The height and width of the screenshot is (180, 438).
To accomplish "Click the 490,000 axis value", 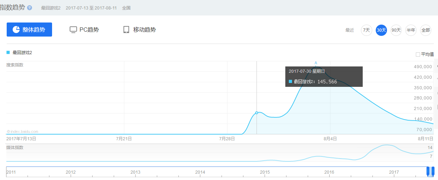I will coord(423,67).
